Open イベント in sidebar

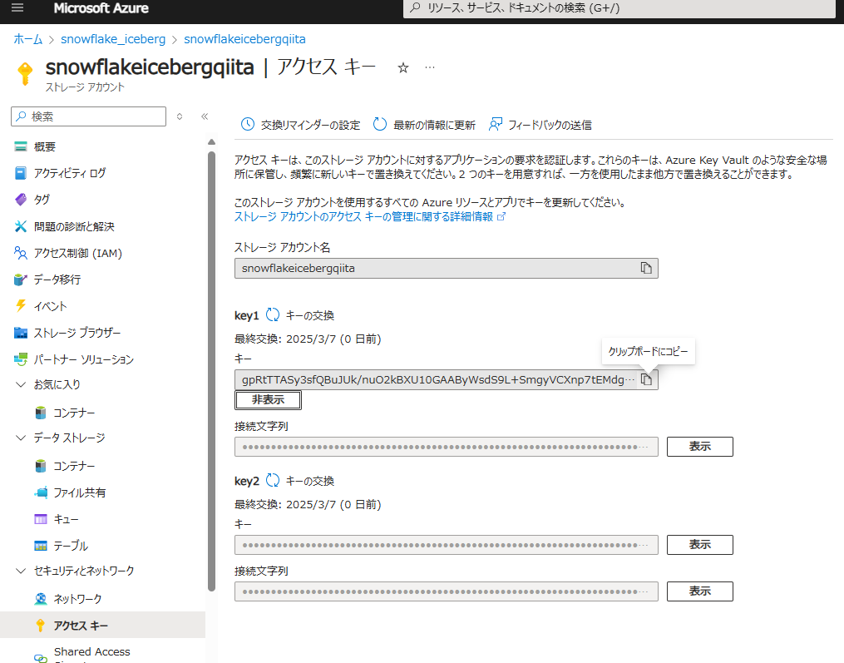click(102, 306)
